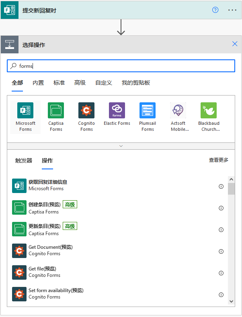Click the 高级 badge on 创建条目(预览)
Screen dimensions: 242x317
coord(70,204)
